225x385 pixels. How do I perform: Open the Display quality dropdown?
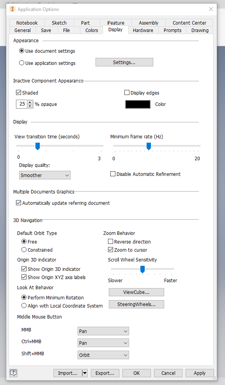click(45, 175)
